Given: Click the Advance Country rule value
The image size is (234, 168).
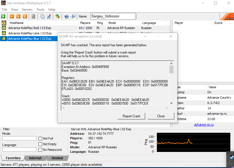Looking at the screenshot, I should [x=219, y=98].
